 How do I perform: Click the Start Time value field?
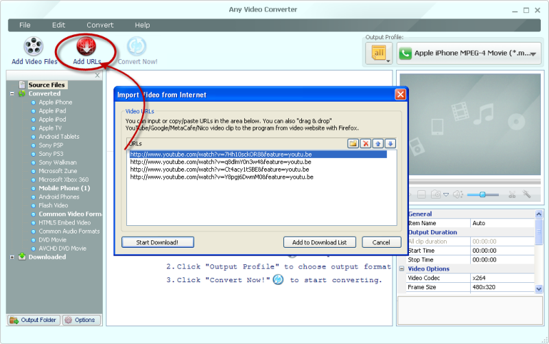click(502, 251)
